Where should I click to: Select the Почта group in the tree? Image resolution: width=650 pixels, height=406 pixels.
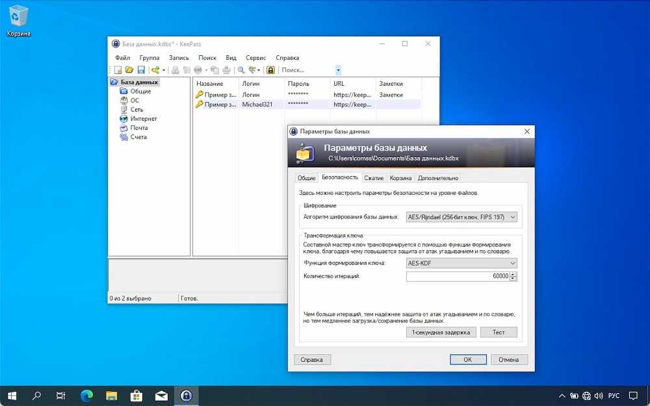[x=138, y=128]
